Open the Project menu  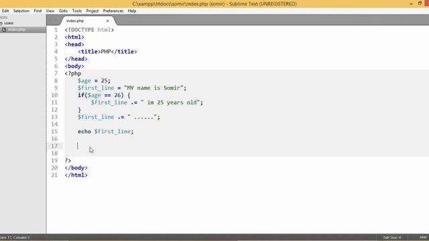pyautogui.click(x=93, y=11)
